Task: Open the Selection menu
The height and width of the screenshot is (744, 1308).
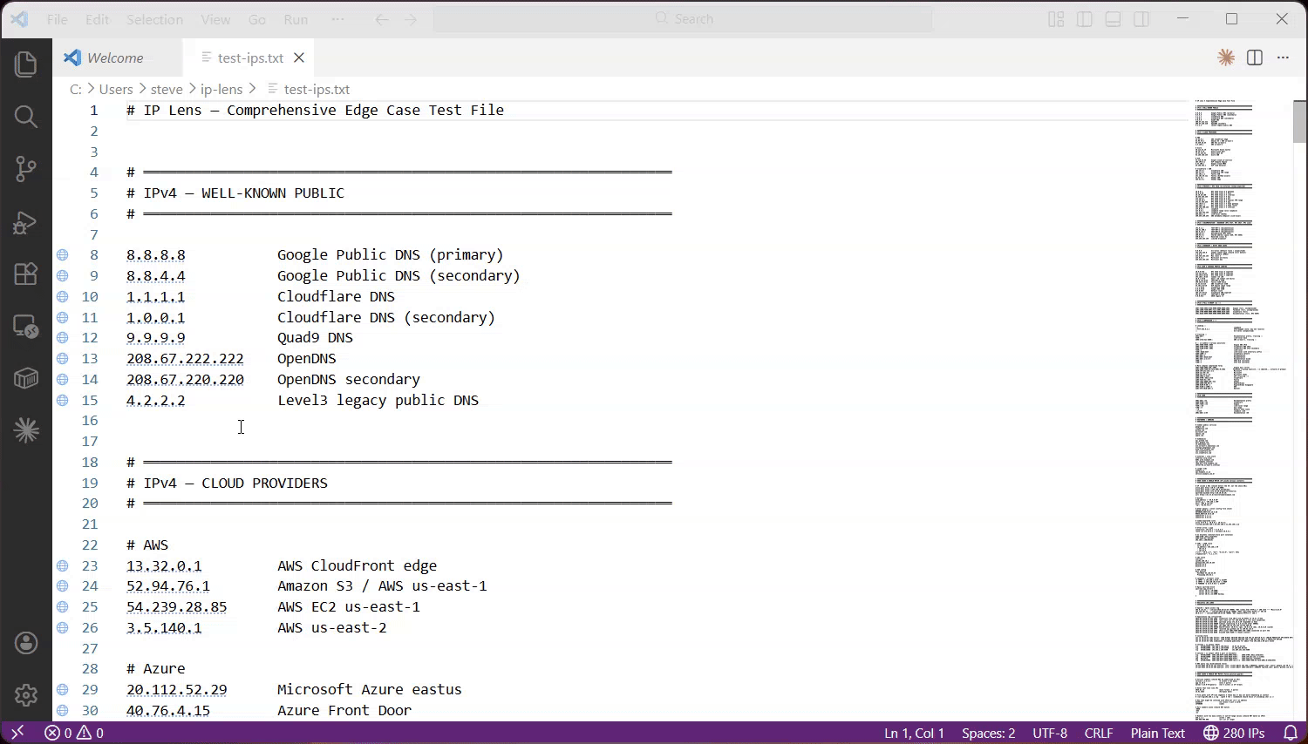Action: (154, 19)
